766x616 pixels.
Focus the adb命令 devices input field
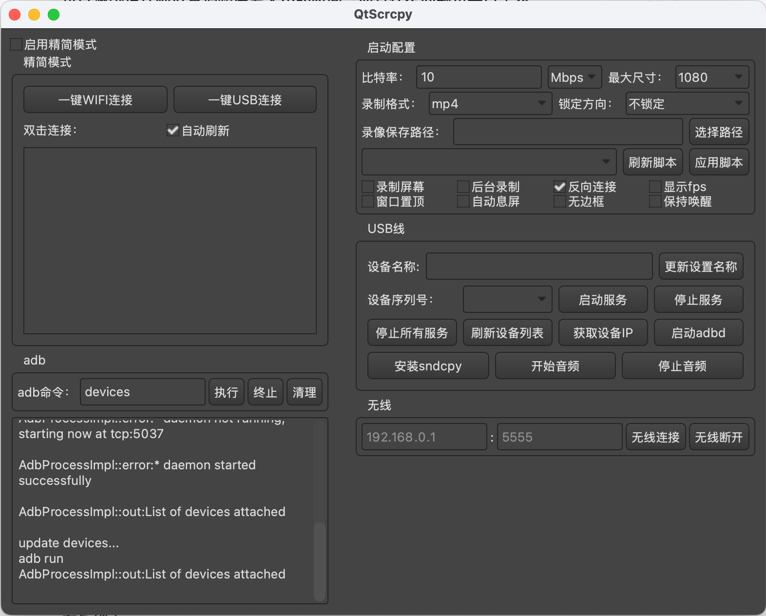(143, 392)
